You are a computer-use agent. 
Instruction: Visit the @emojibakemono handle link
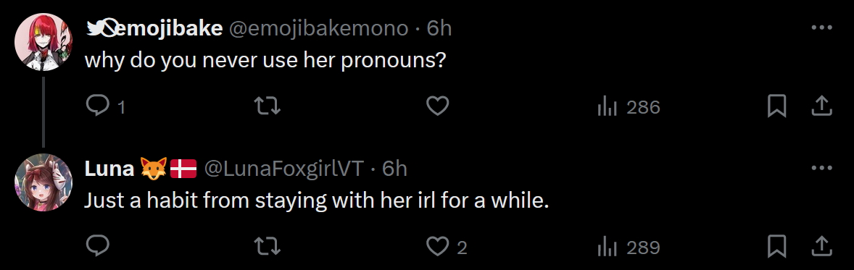(318, 28)
